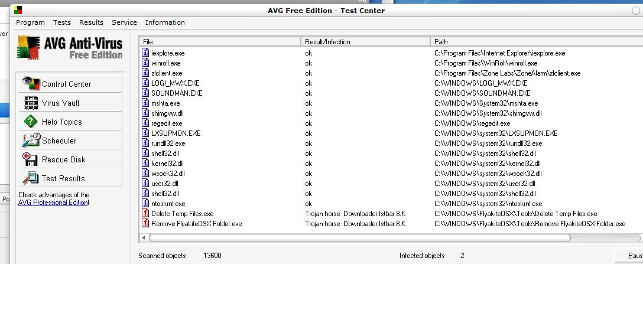
Task: Sort by the Result/Infection column header
Action: pos(366,42)
